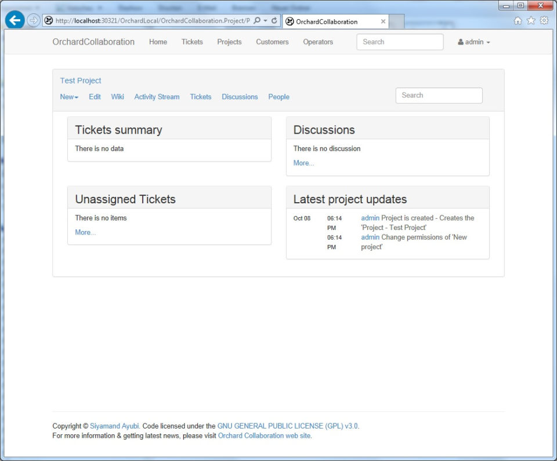Click the browser Back arrow button
Screen dimensions: 557x461
(15, 20)
